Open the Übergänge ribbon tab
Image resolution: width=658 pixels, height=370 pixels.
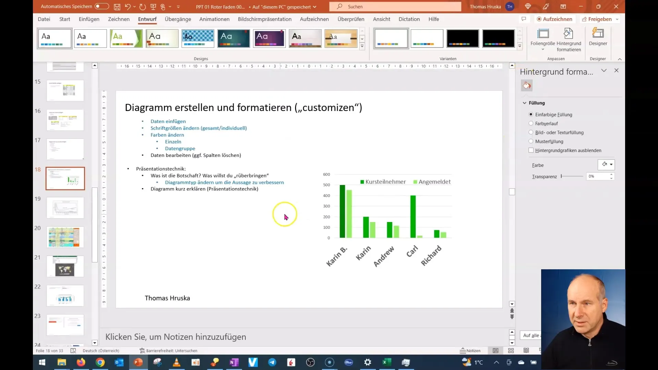[x=178, y=19]
